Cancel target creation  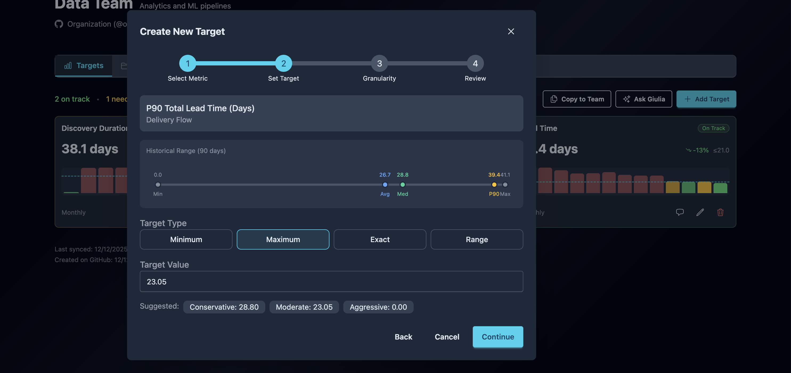(447, 337)
